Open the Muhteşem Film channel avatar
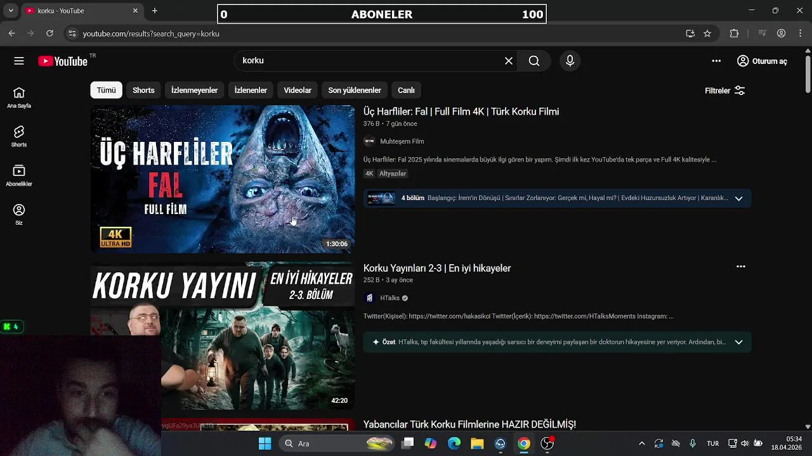The height and width of the screenshot is (456, 812). [369, 141]
